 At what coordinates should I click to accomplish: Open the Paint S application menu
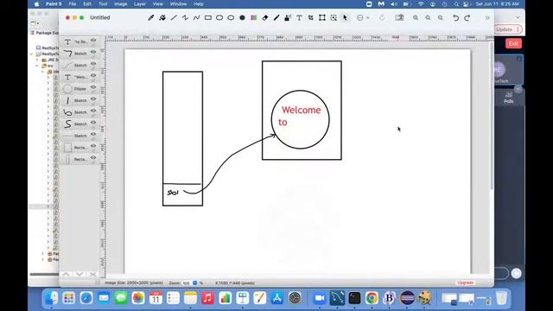pyautogui.click(x=54, y=3)
